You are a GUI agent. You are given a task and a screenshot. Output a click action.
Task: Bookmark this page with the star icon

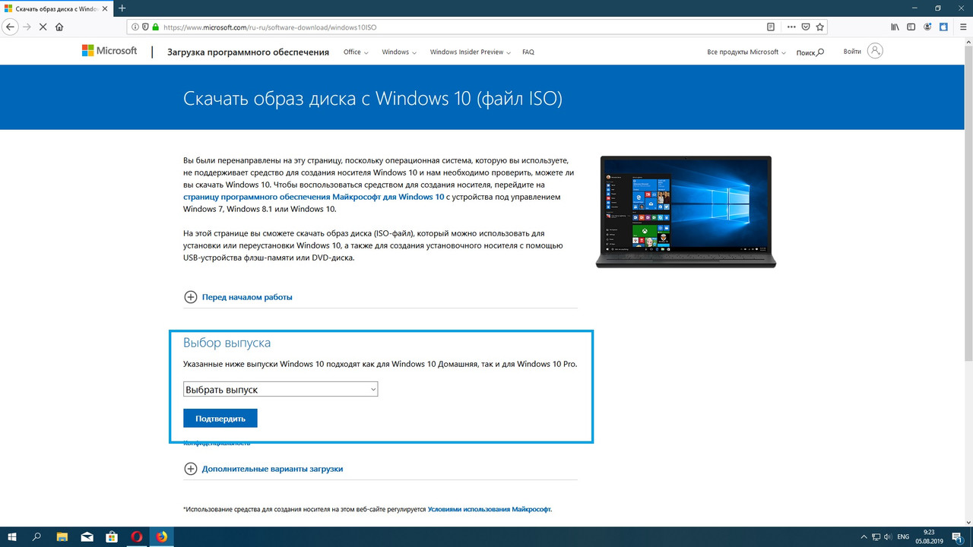(819, 27)
